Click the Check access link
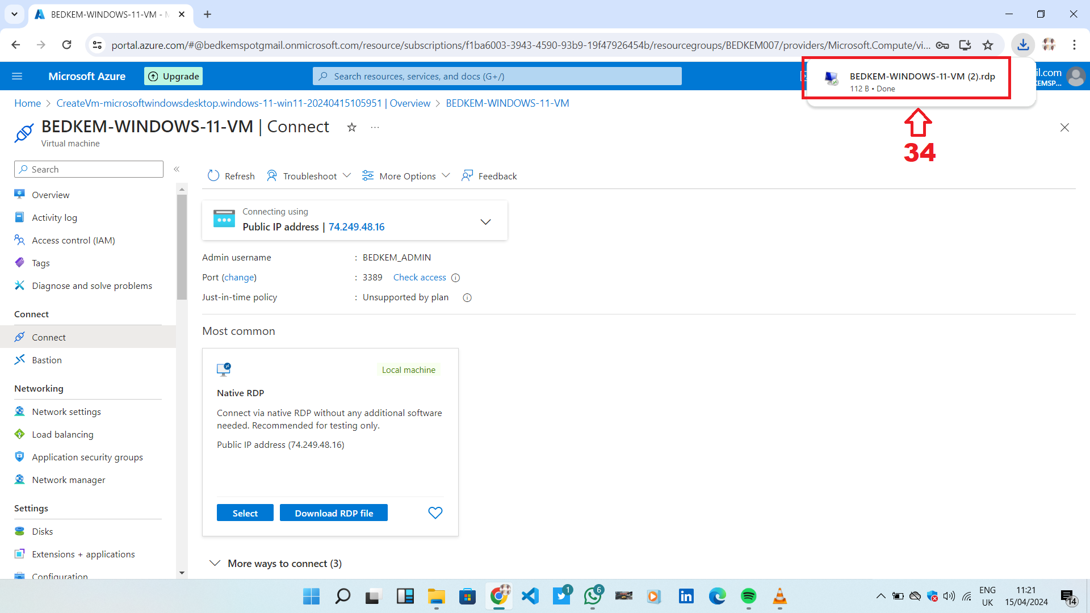 click(420, 278)
